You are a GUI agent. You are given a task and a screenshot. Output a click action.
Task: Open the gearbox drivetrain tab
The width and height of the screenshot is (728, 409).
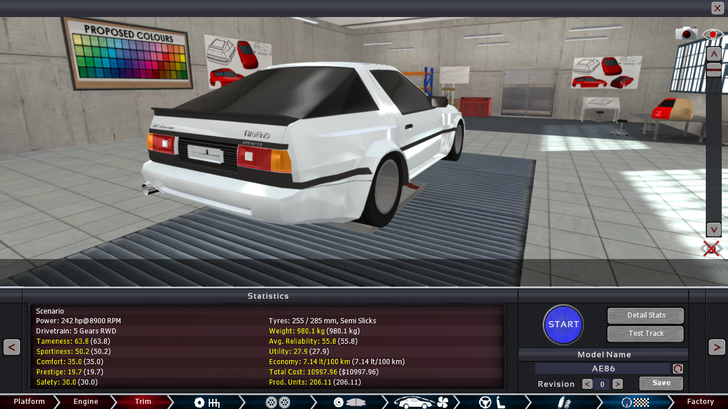206,402
